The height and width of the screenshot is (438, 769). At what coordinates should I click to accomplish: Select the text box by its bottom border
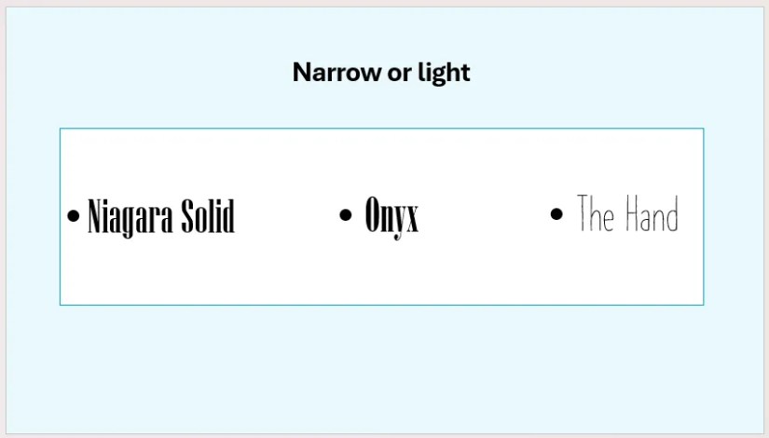381,305
